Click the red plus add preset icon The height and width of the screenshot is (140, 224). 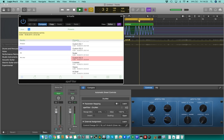82,77
